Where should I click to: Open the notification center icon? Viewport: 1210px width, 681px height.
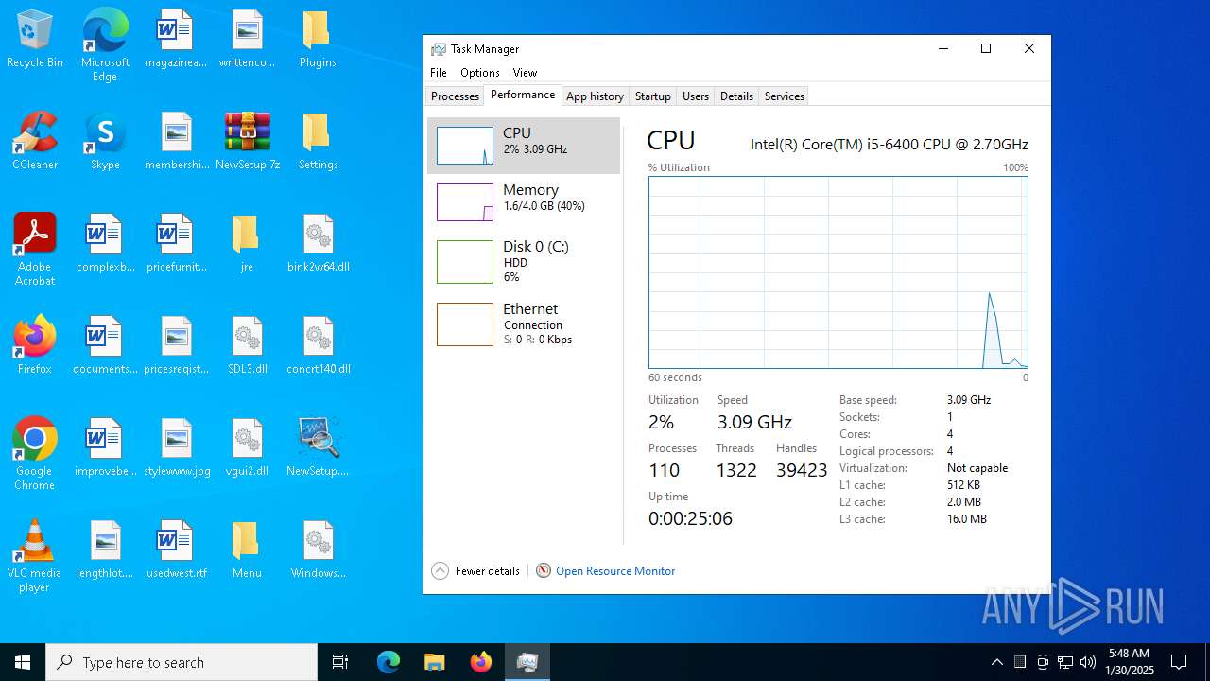[x=1179, y=662]
